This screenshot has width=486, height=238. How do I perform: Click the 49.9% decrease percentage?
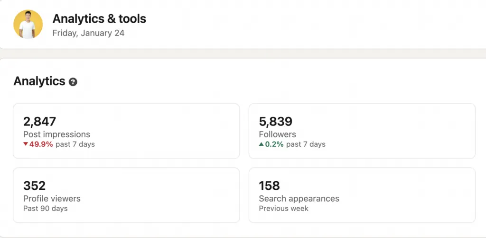tap(41, 144)
